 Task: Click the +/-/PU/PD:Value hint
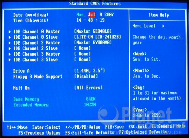coord(83,127)
